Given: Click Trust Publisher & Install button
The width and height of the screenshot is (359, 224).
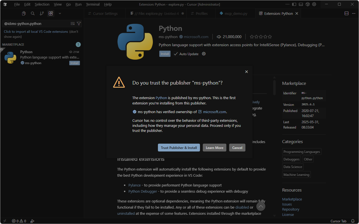Looking at the screenshot, I should 179,148.
